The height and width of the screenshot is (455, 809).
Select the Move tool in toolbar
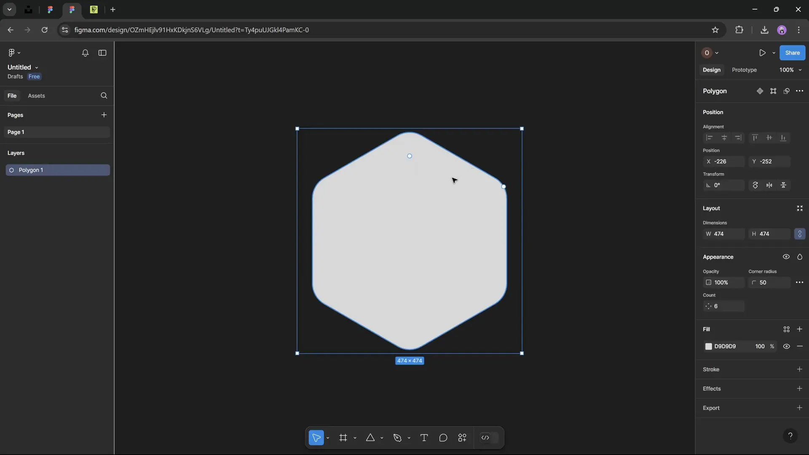(316, 438)
